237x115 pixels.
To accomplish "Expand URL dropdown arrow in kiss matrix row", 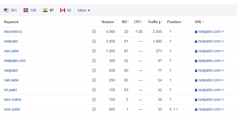I will pos(223,100).
